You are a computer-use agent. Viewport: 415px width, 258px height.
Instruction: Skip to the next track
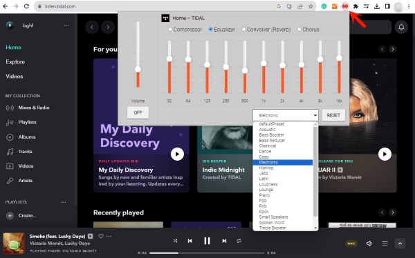coord(224,241)
